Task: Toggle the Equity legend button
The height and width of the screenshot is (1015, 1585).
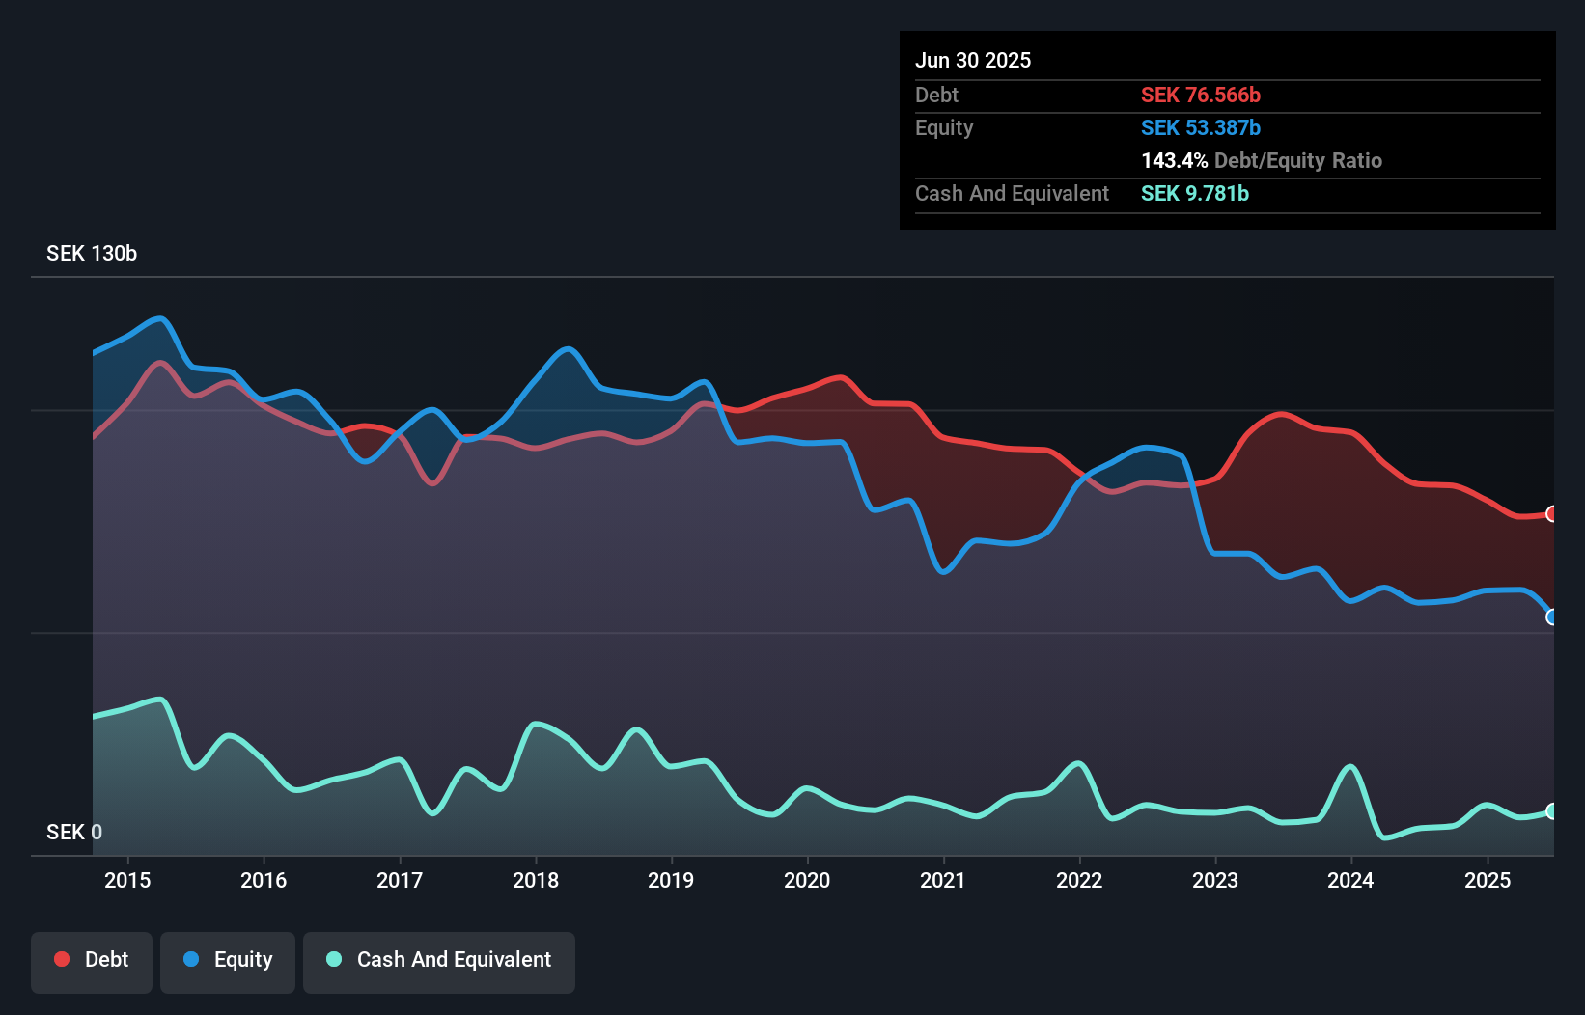Action: coord(228,961)
